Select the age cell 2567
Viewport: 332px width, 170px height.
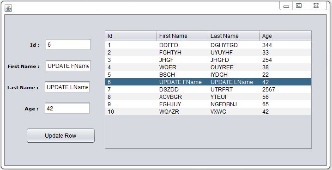pyautogui.click(x=285, y=89)
